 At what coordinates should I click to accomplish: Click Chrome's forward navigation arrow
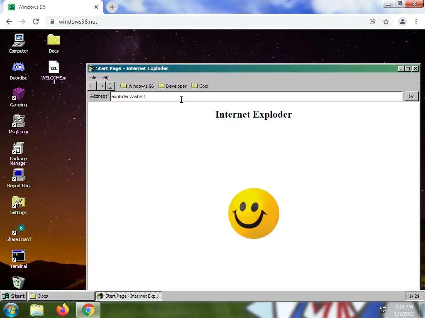click(22, 22)
